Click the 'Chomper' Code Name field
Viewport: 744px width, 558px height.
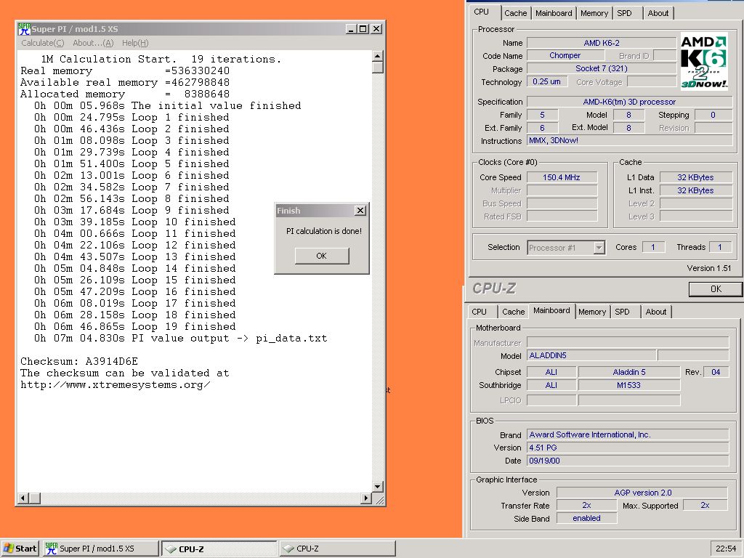click(565, 55)
